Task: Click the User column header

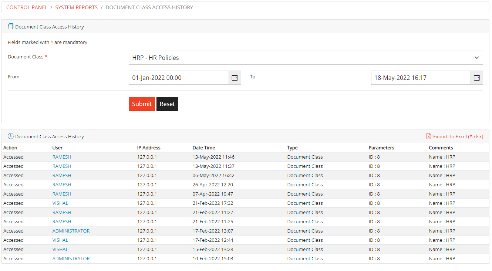Action: (57, 148)
